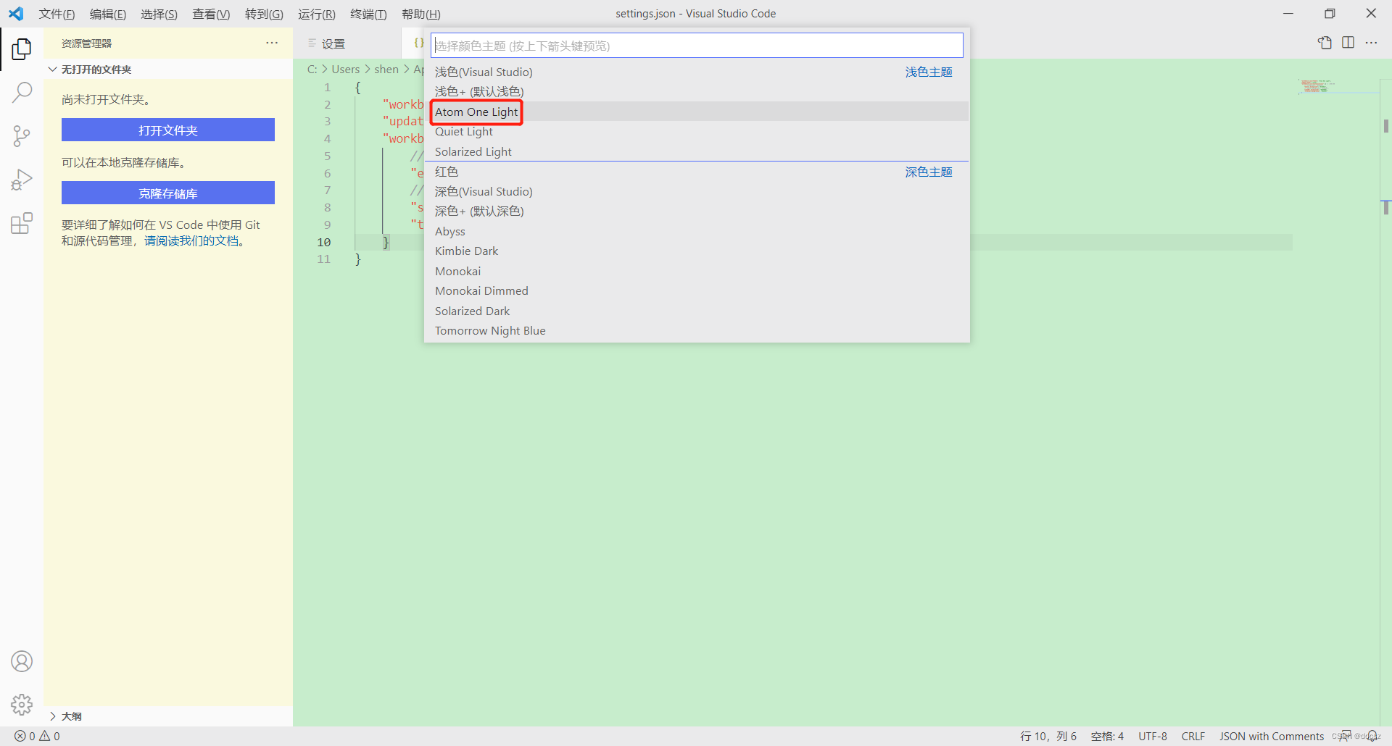Select the 浅色+ (默认浅色) theme

pos(697,91)
